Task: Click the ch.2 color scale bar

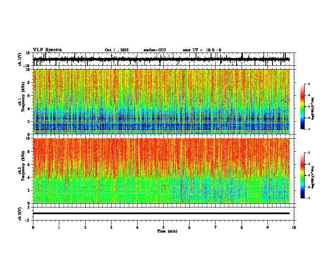Action: 303,175
